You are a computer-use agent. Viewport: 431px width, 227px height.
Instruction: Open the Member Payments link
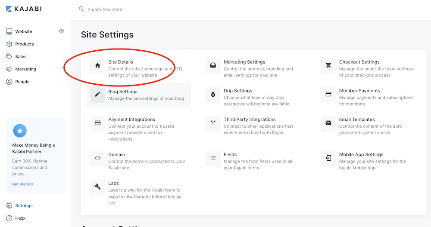click(x=359, y=91)
